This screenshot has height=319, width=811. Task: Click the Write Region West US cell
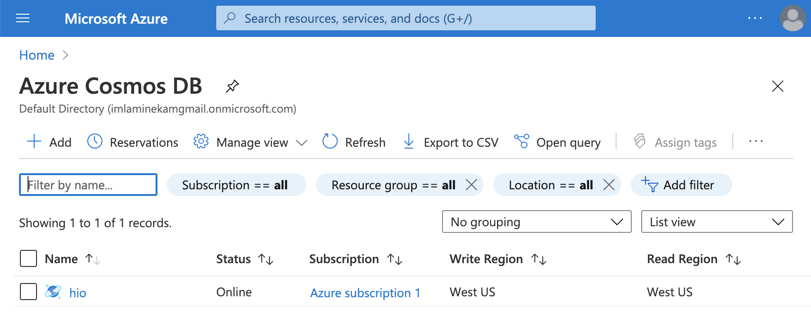click(472, 292)
